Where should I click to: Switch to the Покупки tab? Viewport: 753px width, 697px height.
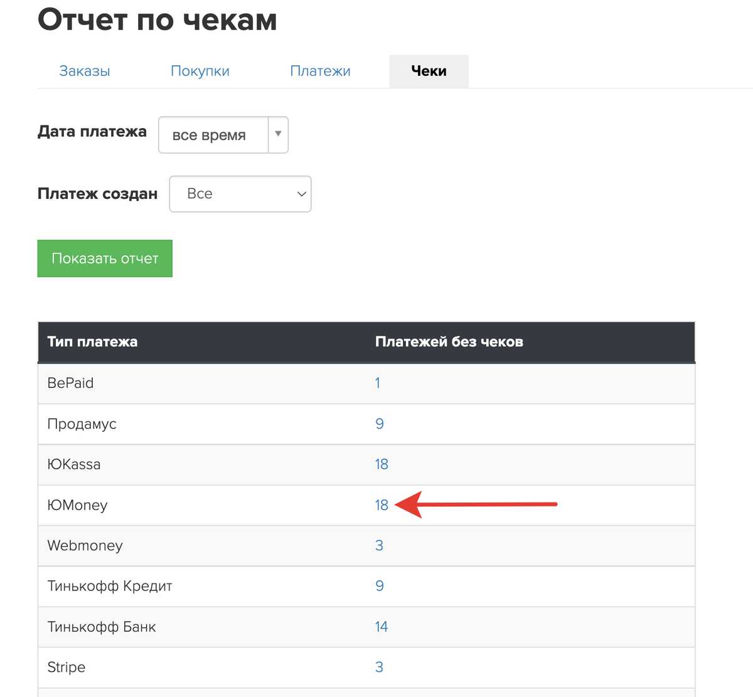(200, 72)
